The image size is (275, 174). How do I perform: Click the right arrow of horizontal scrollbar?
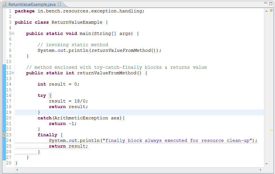pos(261,170)
